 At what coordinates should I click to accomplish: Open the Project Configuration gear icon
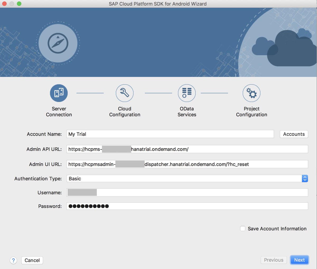pyautogui.click(x=251, y=93)
